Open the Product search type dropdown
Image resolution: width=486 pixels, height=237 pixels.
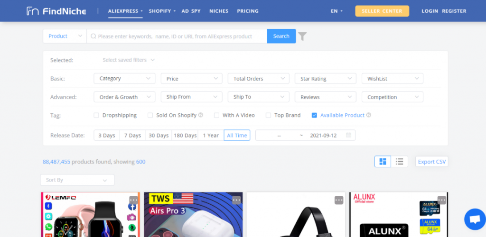[65, 36]
